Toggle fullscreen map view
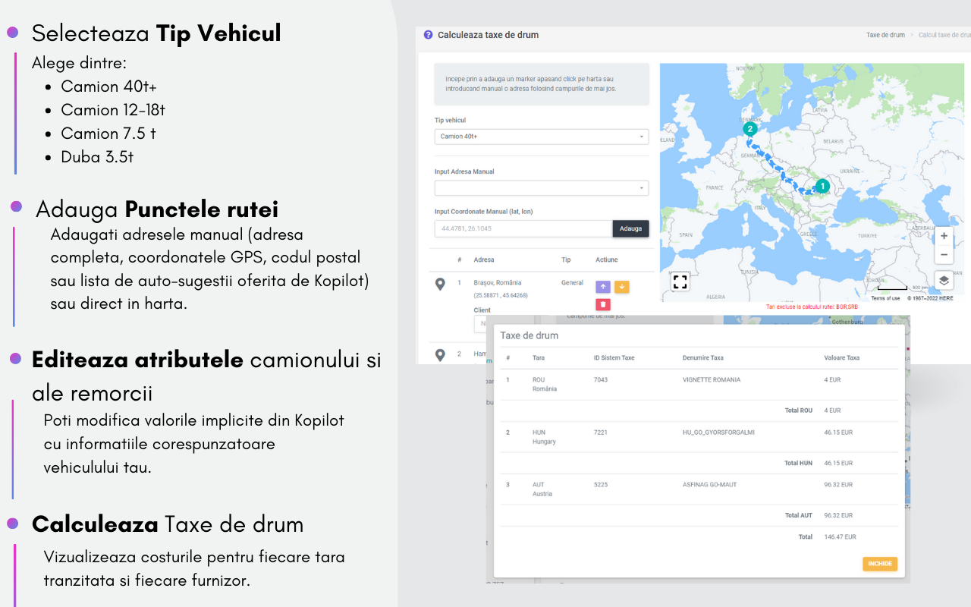 coord(680,282)
